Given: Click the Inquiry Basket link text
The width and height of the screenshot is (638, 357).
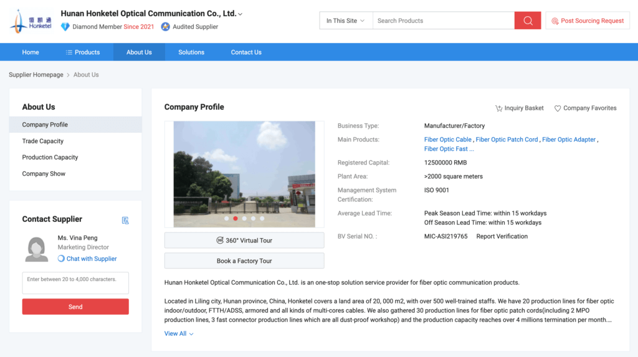Looking at the screenshot, I should [x=523, y=108].
